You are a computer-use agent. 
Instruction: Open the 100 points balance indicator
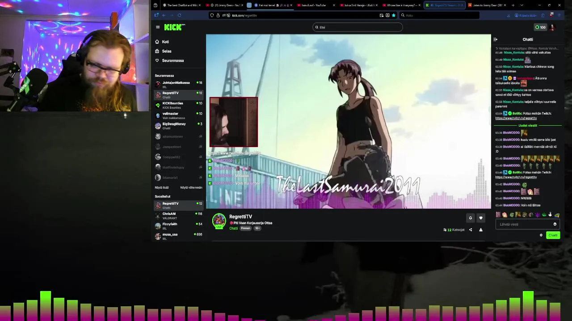(540, 27)
